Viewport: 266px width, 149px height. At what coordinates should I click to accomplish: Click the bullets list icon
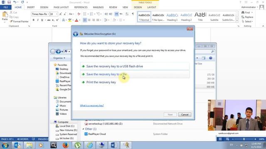point(85,14)
